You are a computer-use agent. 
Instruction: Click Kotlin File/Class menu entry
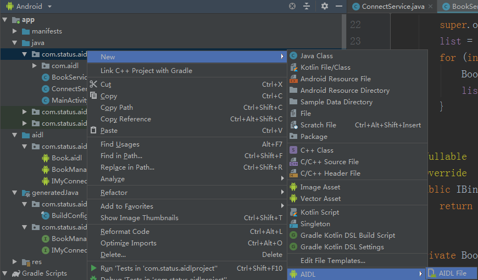pos(325,68)
